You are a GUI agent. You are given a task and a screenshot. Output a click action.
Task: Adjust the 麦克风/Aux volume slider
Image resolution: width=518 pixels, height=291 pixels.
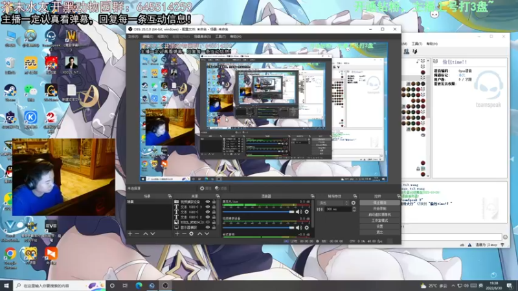pos(258,212)
